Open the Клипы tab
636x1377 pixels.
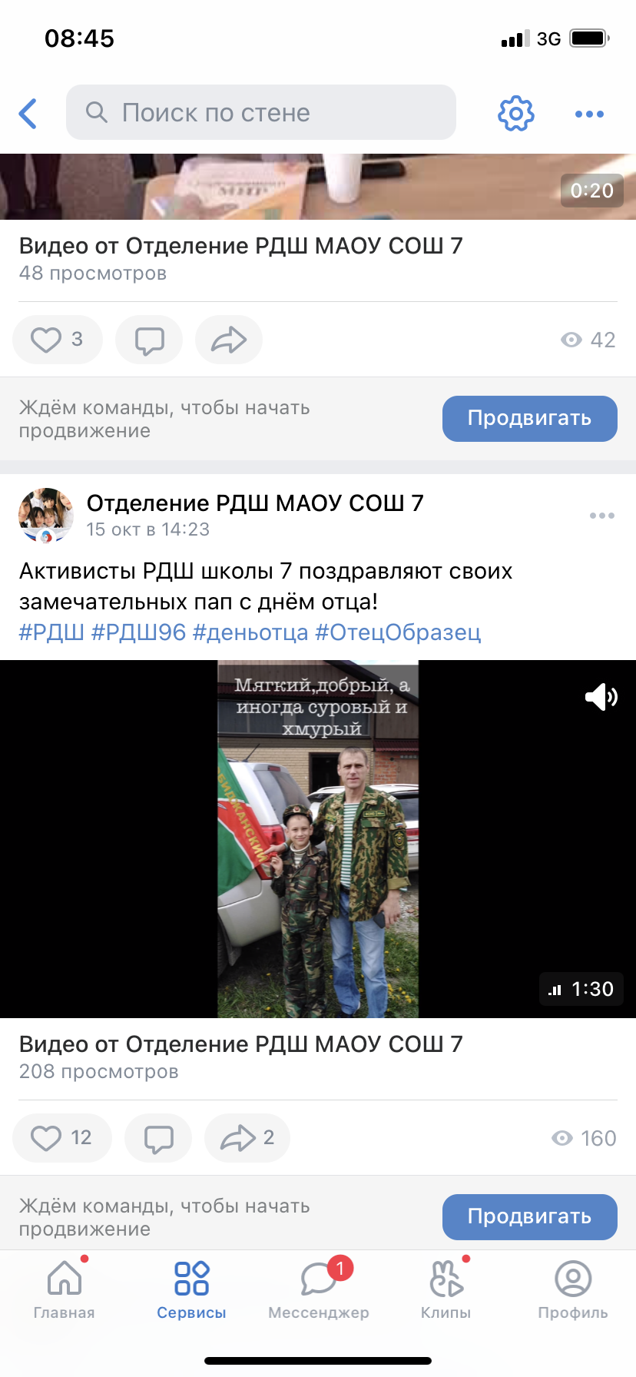point(446,1291)
